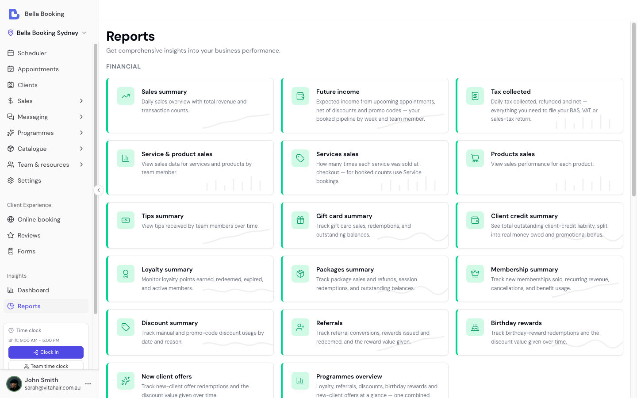This screenshot has width=637, height=398.
Task: Click the Service & product sales bar chart icon
Action: pos(126,158)
